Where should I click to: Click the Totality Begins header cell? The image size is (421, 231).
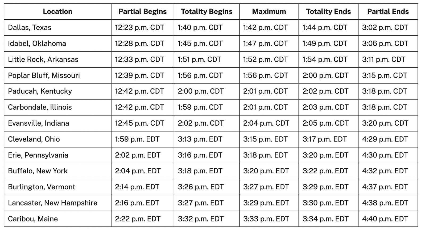207,12
